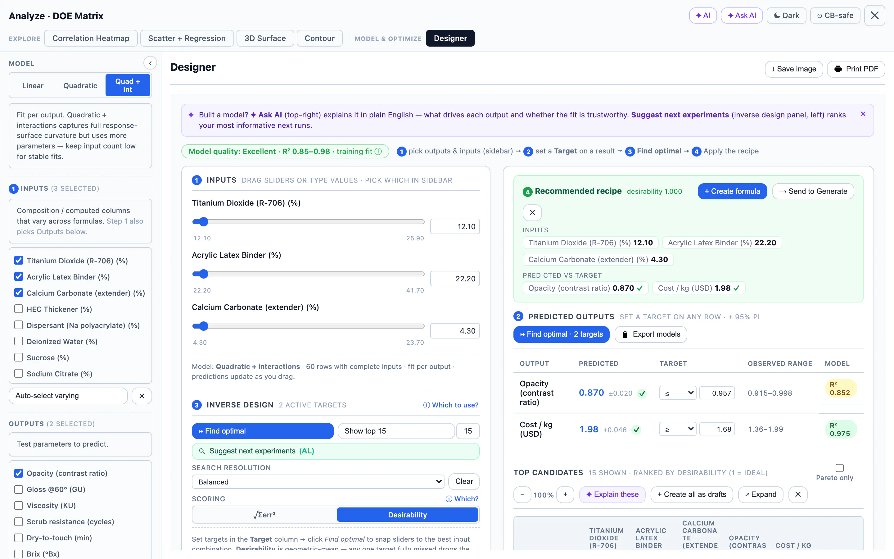Click the AI sparkle button

[x=703, y=16]
